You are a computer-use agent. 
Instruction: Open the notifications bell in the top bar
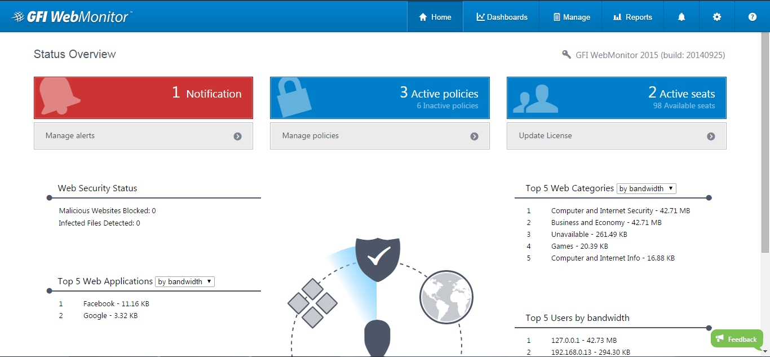click(682, 17)
